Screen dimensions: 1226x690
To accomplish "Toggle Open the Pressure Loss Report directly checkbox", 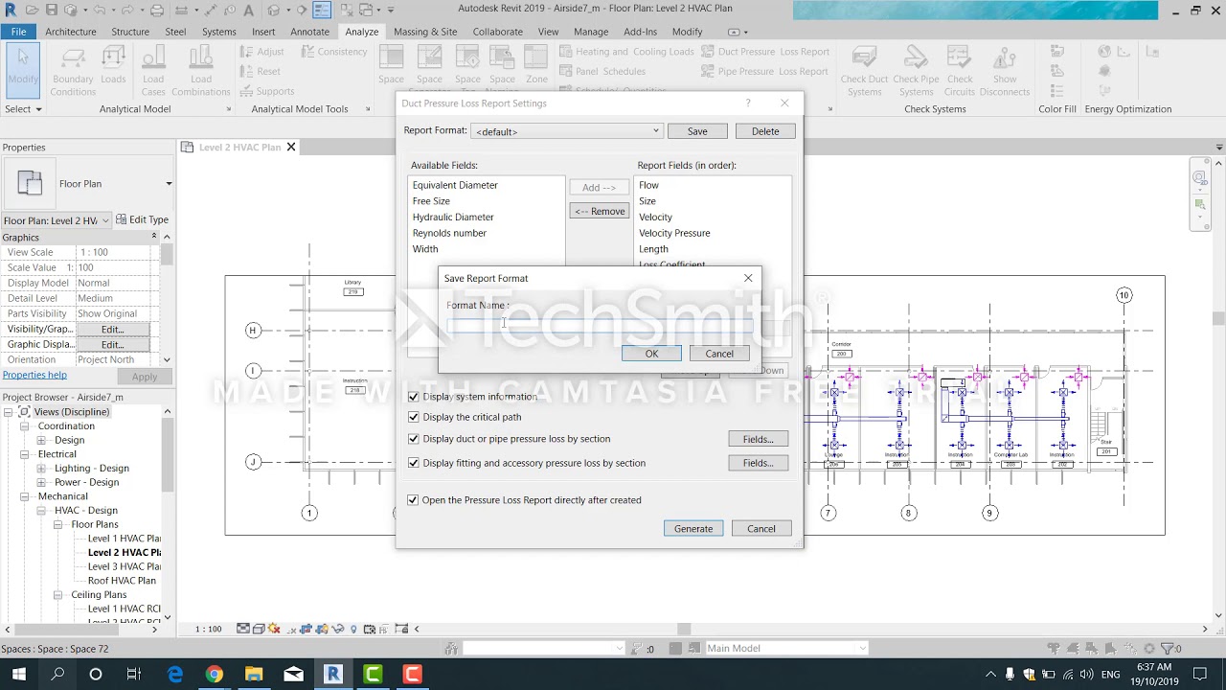I will pos(413,500).
